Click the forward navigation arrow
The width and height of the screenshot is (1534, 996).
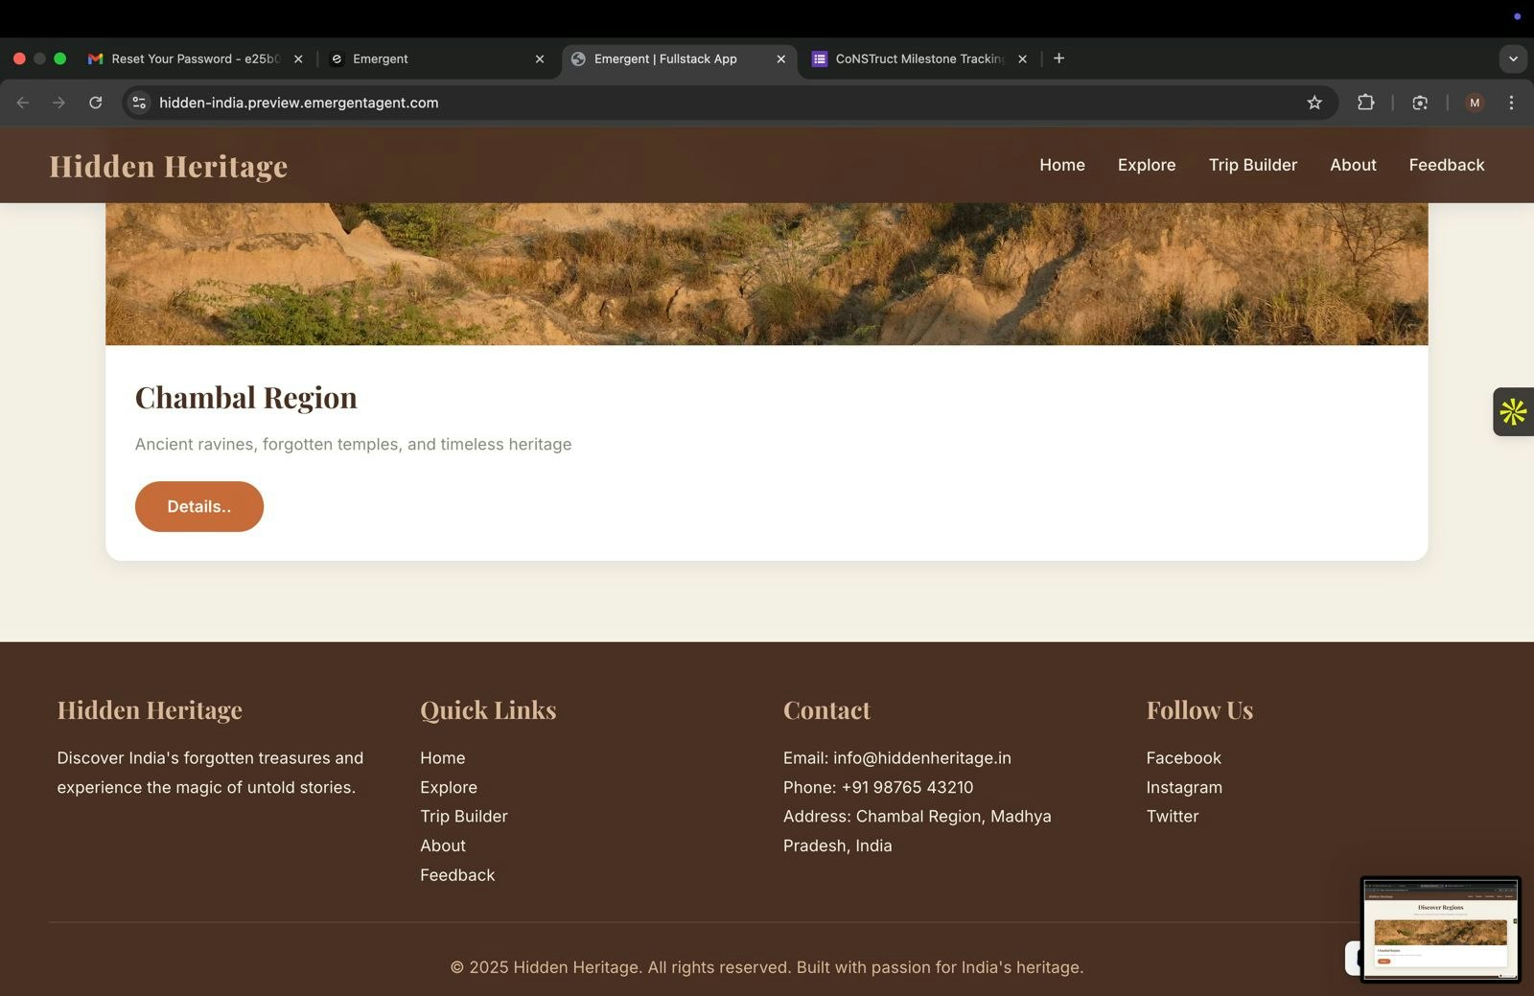(x=59, y=103)
